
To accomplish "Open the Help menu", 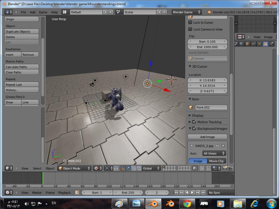I will tap(54, 12).
